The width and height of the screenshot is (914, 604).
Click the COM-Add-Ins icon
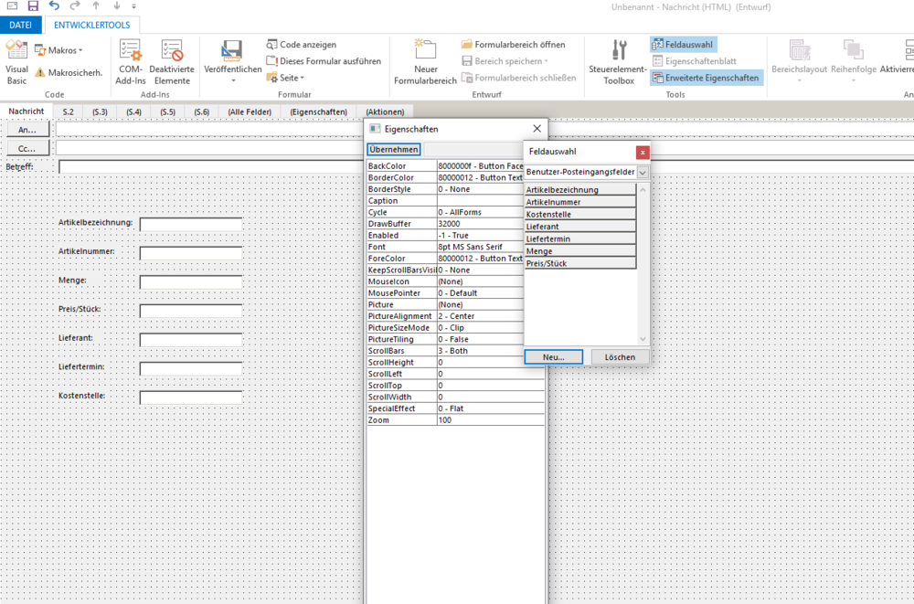(130, 62)
